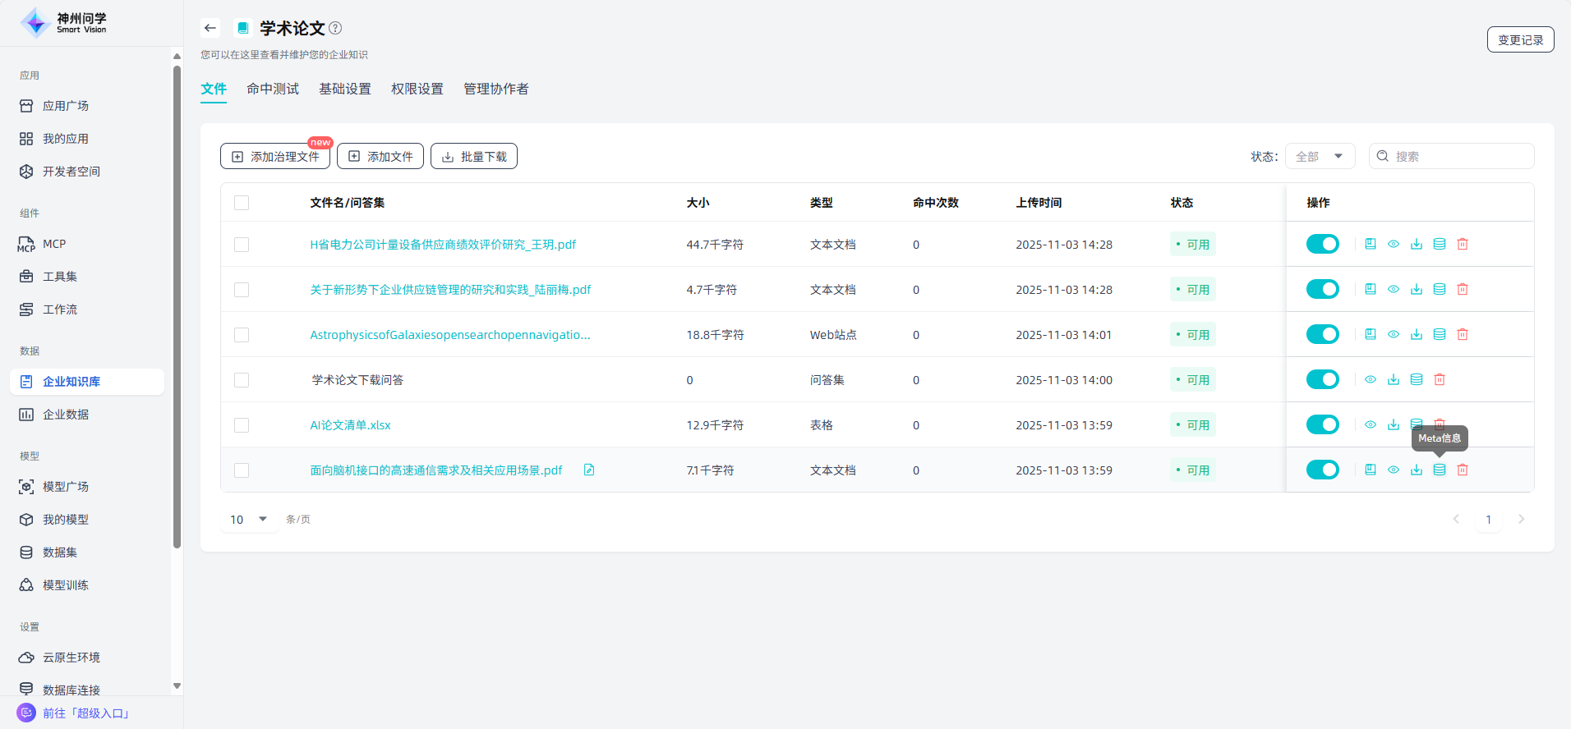Open Meta信息 for the 面向脑机接口 pdf
1571x729 pixels.
[1440, 470]
